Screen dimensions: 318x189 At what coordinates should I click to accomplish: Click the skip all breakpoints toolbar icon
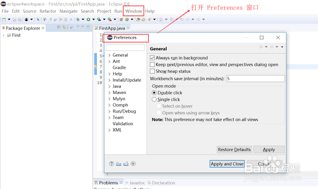click(38, 19)
